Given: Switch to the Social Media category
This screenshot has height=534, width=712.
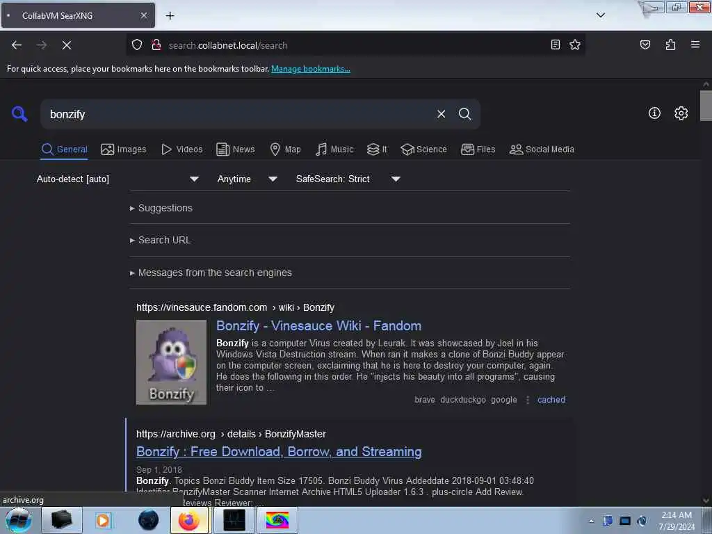Looking at the screenshot, I should point(542,149).
